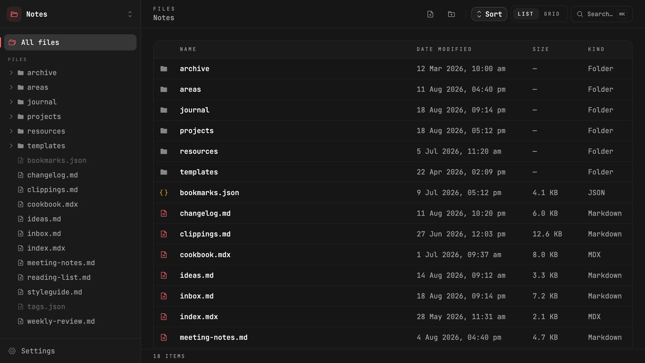Expand the resources folder in sidebar tree
The height and width of the screenshot is (363, 645).
click(x=11, y=131)
